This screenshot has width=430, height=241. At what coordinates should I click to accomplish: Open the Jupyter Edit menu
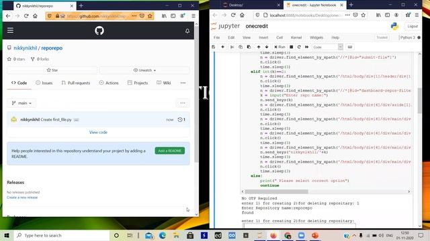(x=231, y=37)
